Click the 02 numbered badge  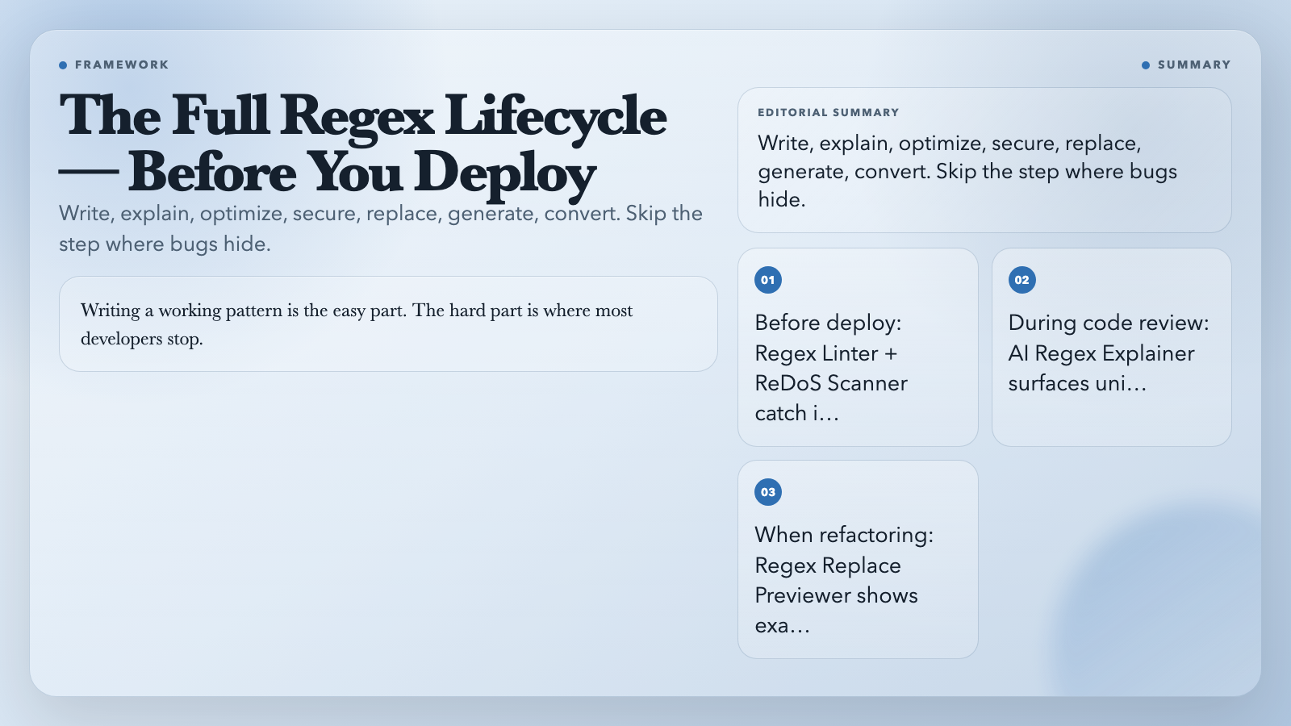point(1022,280)
